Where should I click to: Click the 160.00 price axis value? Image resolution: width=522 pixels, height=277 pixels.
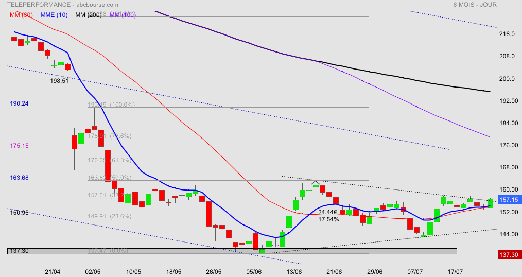point(509,189)
